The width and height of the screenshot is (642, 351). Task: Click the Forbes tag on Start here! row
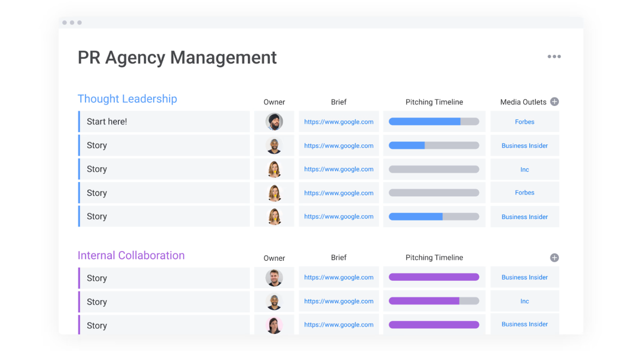click(x=525, y=122)
